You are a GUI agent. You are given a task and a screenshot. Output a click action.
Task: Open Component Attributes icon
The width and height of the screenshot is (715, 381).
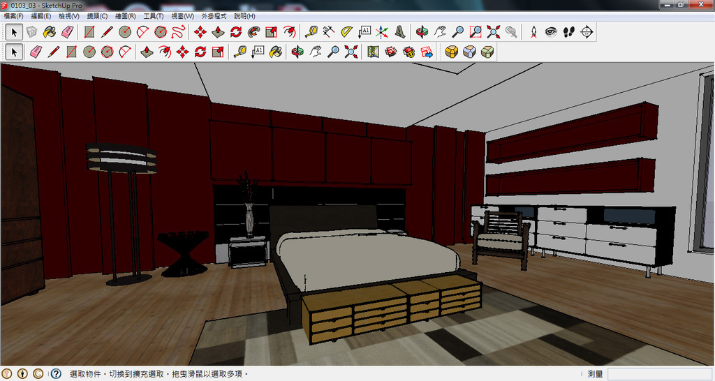point(487,52)
